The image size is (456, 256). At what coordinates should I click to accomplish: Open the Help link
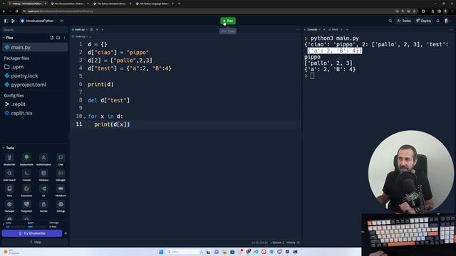(x=35, y=242)
